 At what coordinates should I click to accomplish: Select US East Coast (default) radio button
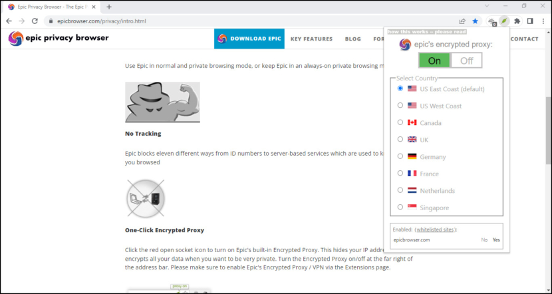(400, 88)
